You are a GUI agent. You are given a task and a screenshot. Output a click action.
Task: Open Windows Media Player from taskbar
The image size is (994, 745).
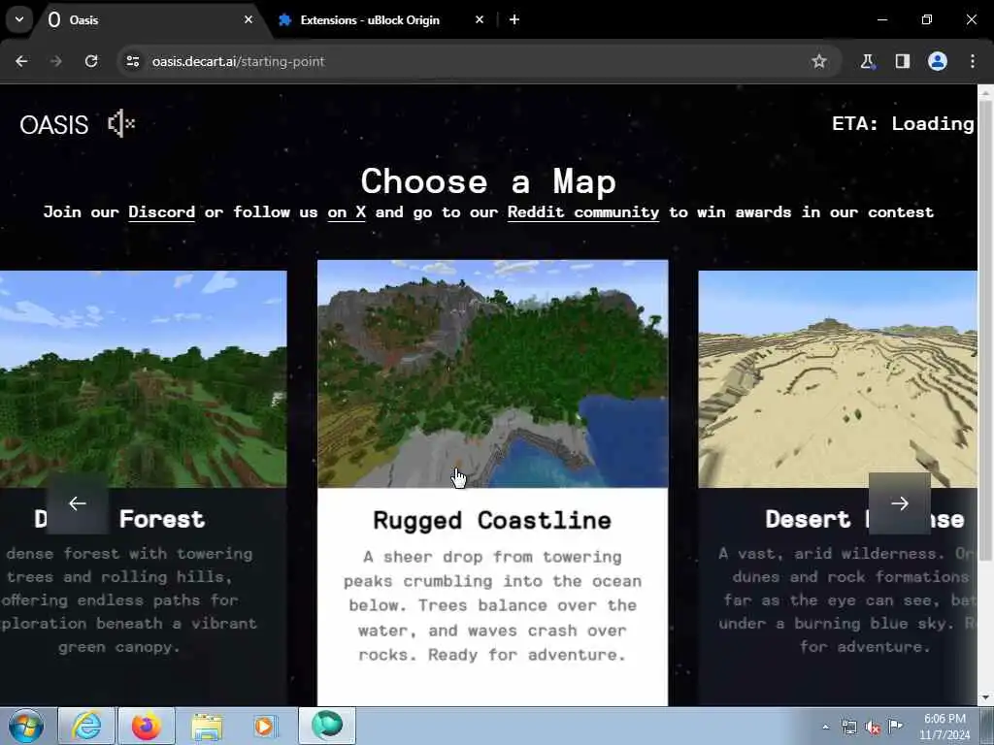pyautogui.click(x=266, y=726)
